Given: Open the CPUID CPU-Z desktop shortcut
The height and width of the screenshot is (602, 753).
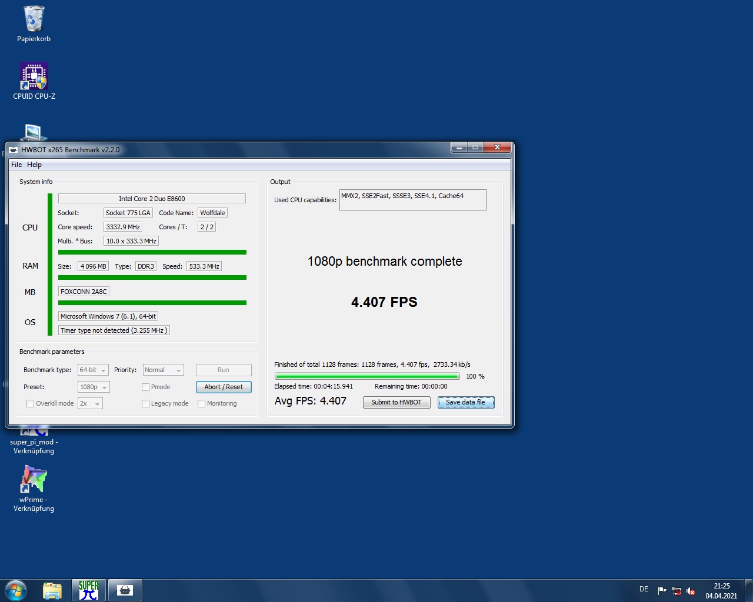Looking at the screenshot, I should point(34,81).
